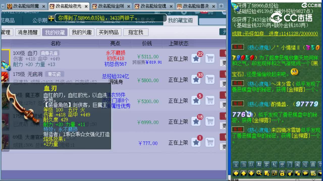The width and height of the screenshot is (323, 181).
Task: Click the 上架状态 column header
Action: coord(179,43)
